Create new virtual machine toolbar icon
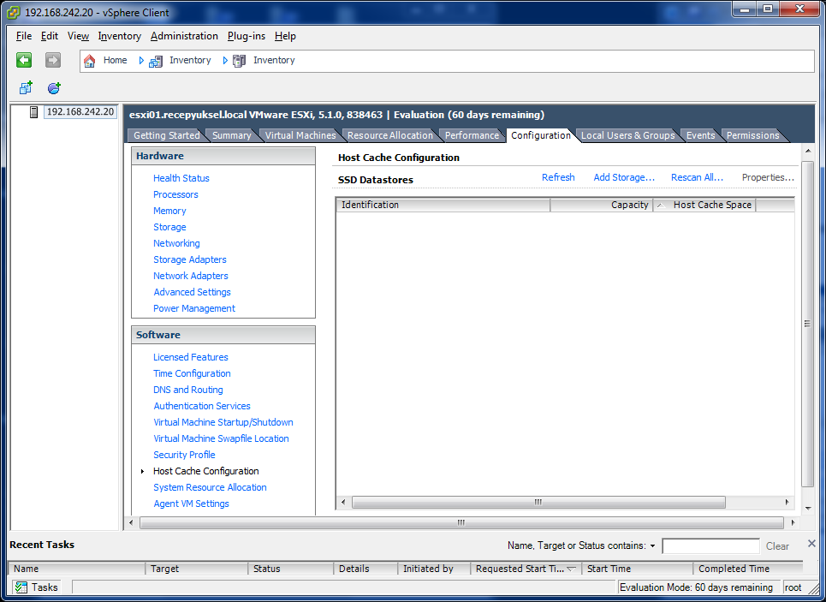The width and height of the screenshot is (826, 602). click(x=26, y=87)
